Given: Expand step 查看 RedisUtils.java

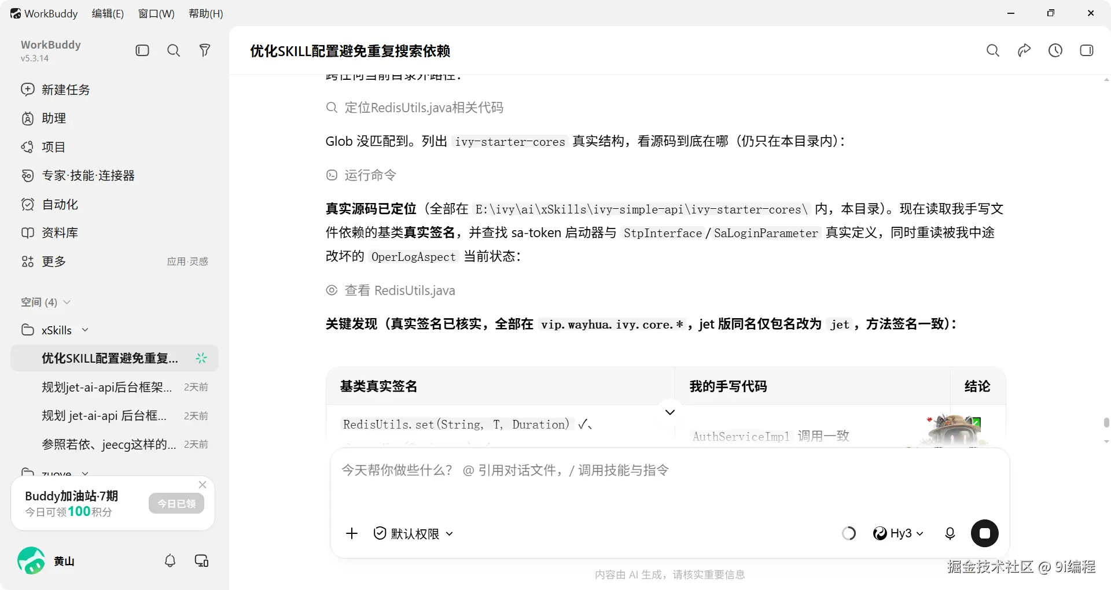Looking at the screenshot, I should point(391,290).
